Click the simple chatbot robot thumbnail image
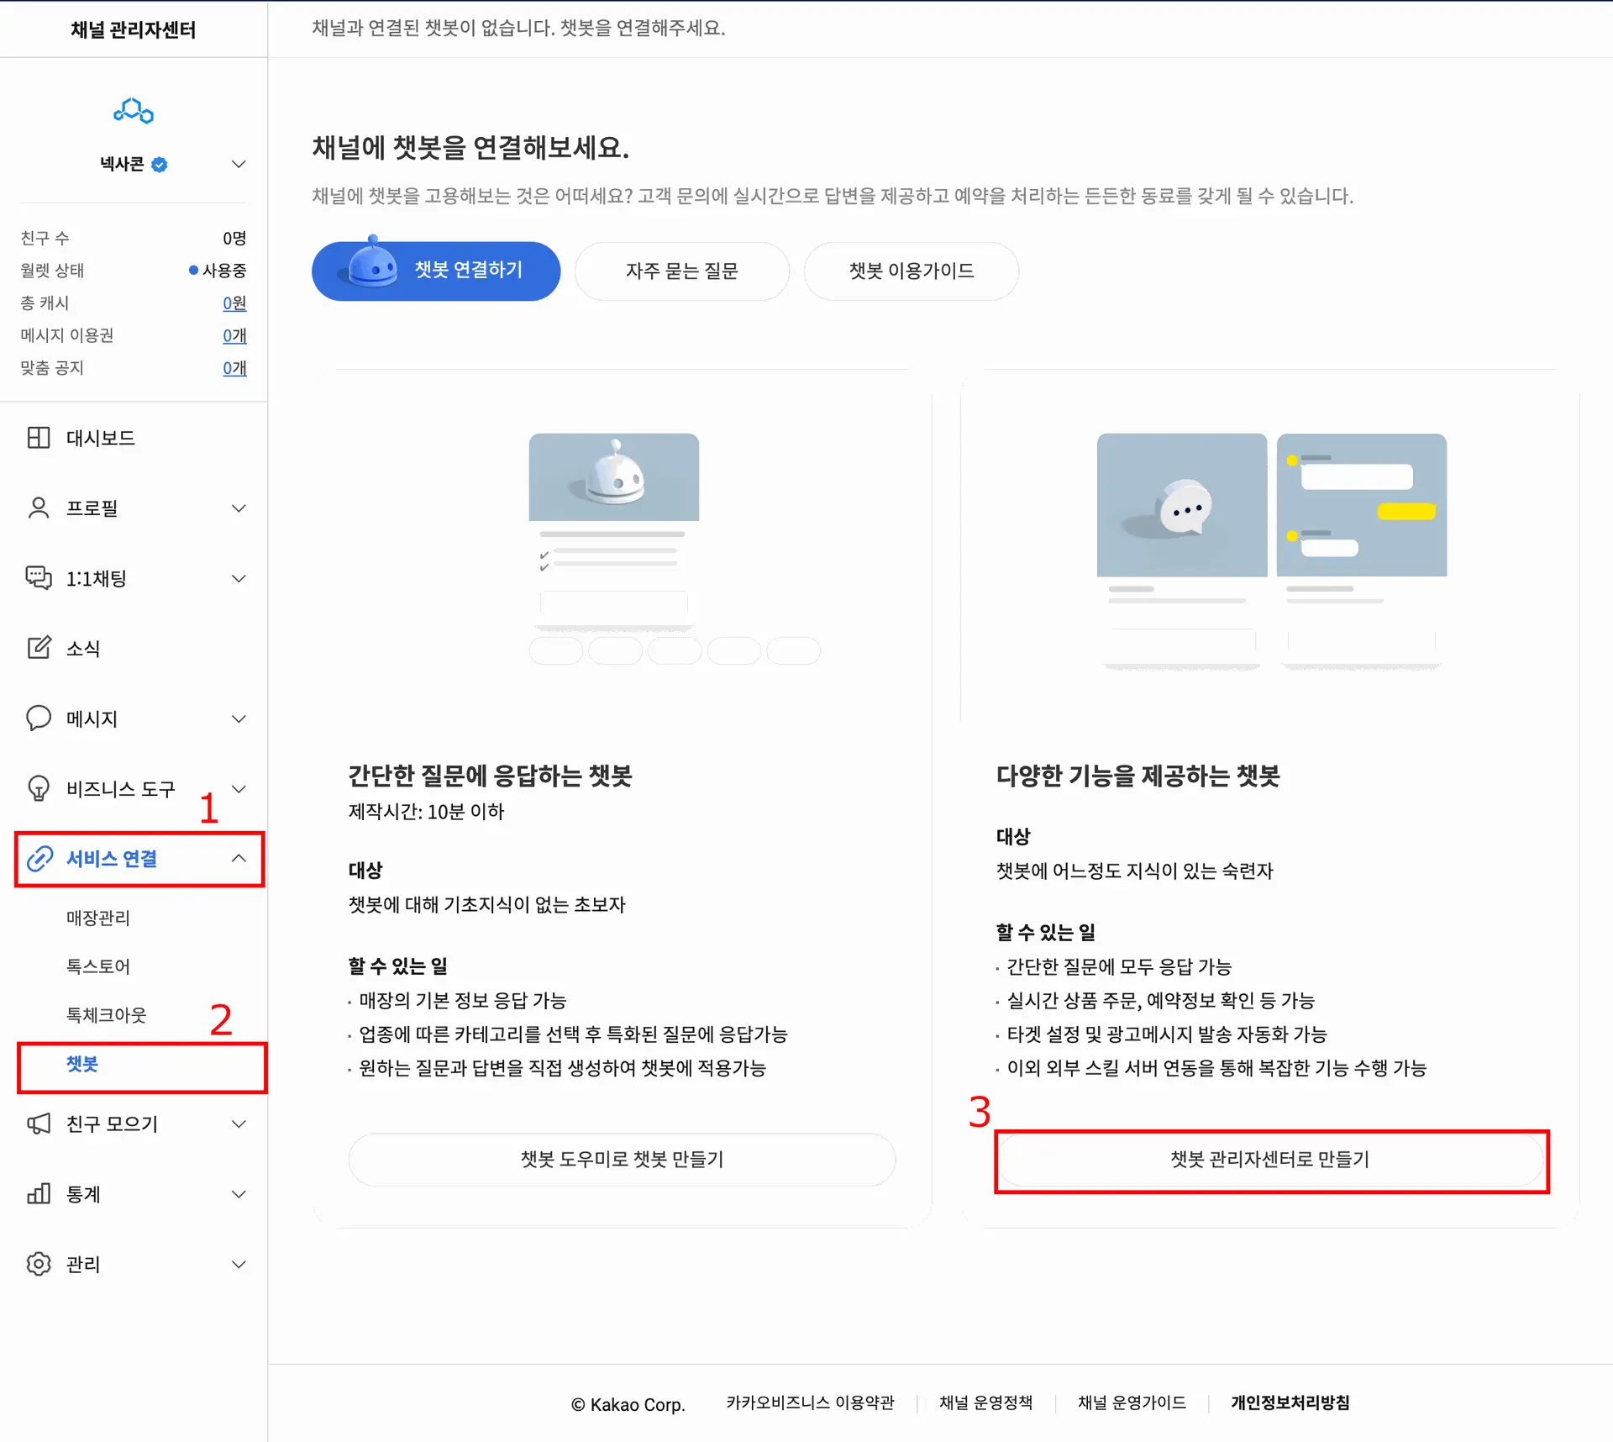Screen dimensions: 1613x1442 [613, 476]
